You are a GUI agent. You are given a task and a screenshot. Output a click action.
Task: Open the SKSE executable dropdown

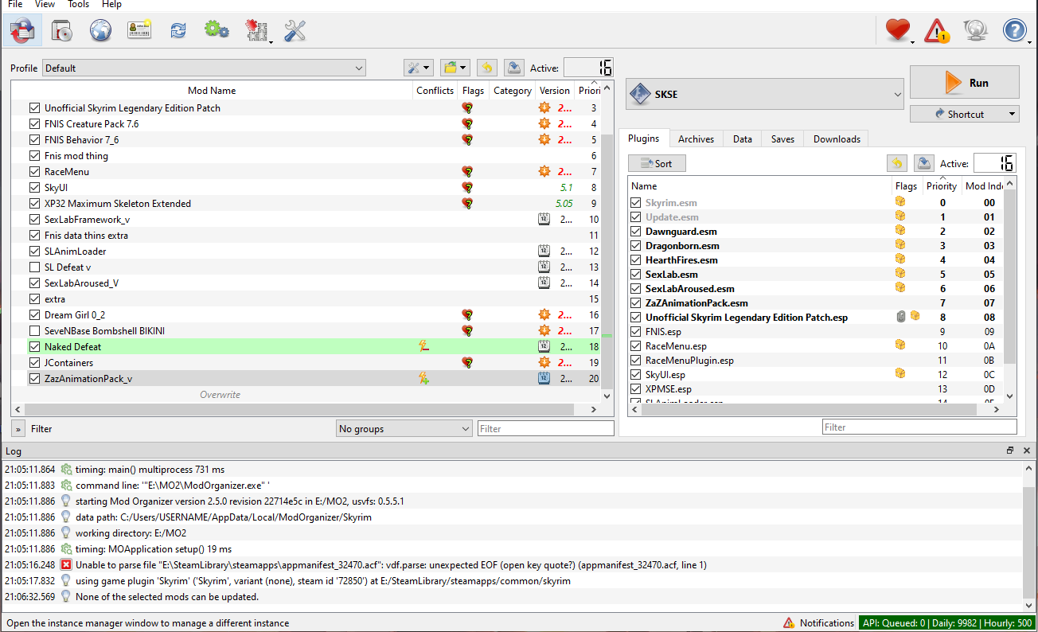pos(765,94)
